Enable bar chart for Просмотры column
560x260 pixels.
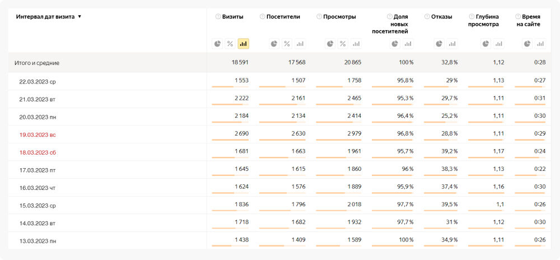click(356, 44)
